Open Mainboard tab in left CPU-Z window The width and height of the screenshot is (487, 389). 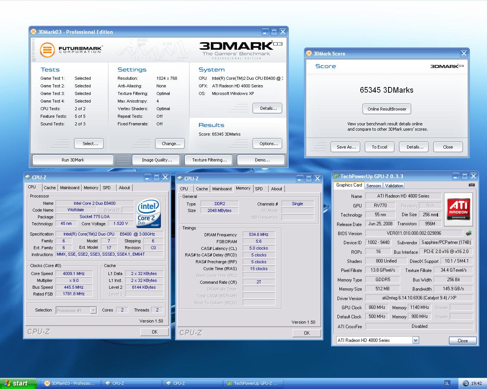tap(70, 188)
